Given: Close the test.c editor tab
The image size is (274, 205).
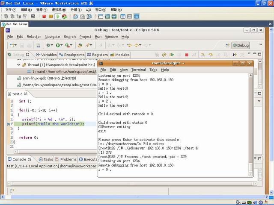Looking at the screenshot, I should (26, 94).
